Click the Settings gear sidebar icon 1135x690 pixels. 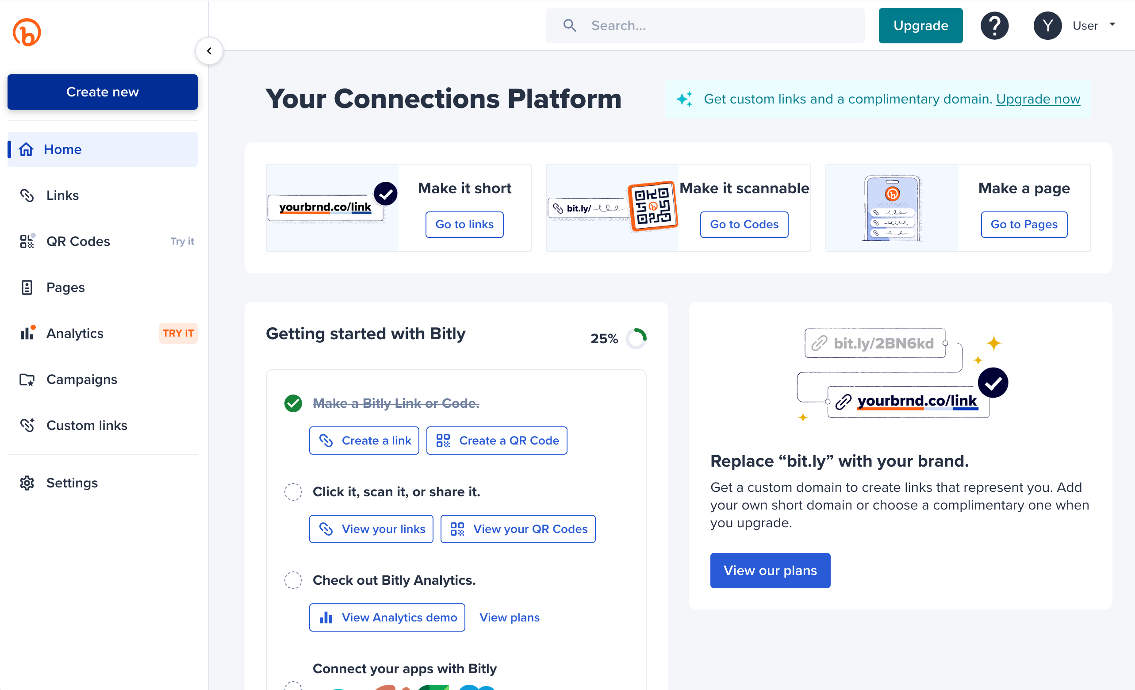[27, 483]
